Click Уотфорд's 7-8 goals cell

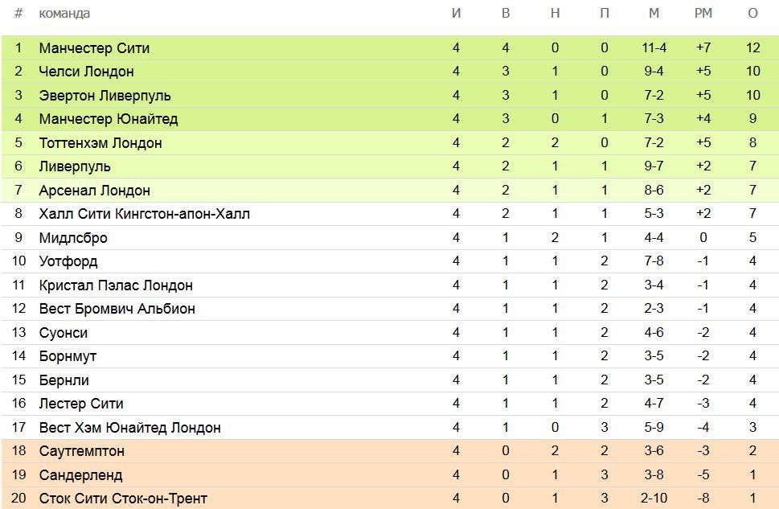(654, 261)
